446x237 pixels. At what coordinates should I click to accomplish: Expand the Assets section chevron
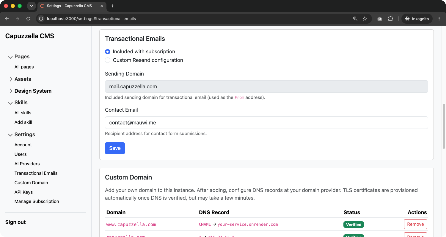10,79
